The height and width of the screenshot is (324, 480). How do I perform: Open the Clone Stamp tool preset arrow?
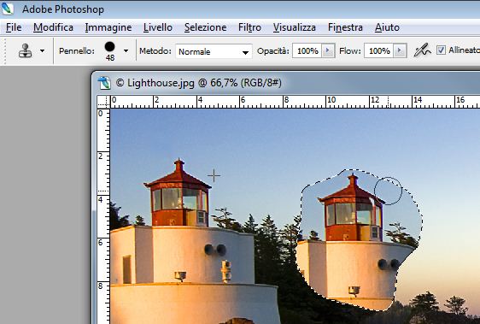pos(42,51)
